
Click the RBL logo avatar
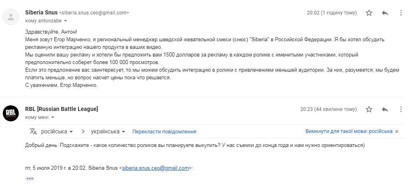click(x=11, y=113)
